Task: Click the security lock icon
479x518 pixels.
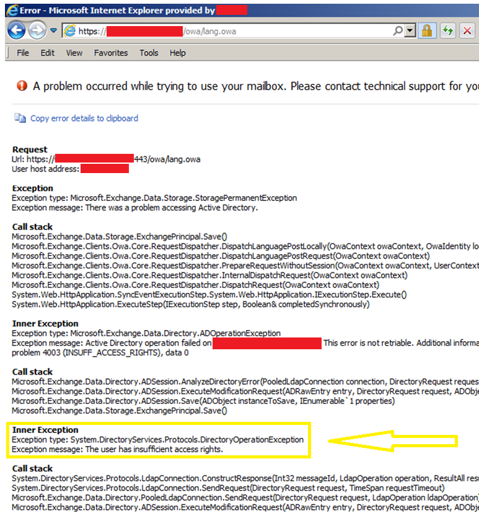Action: (x=427, y=31)
